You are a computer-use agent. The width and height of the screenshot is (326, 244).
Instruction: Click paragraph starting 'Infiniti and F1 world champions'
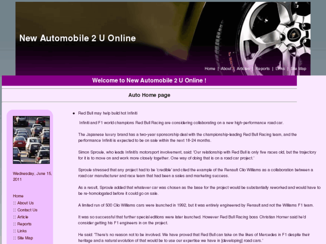coord(181,123)
